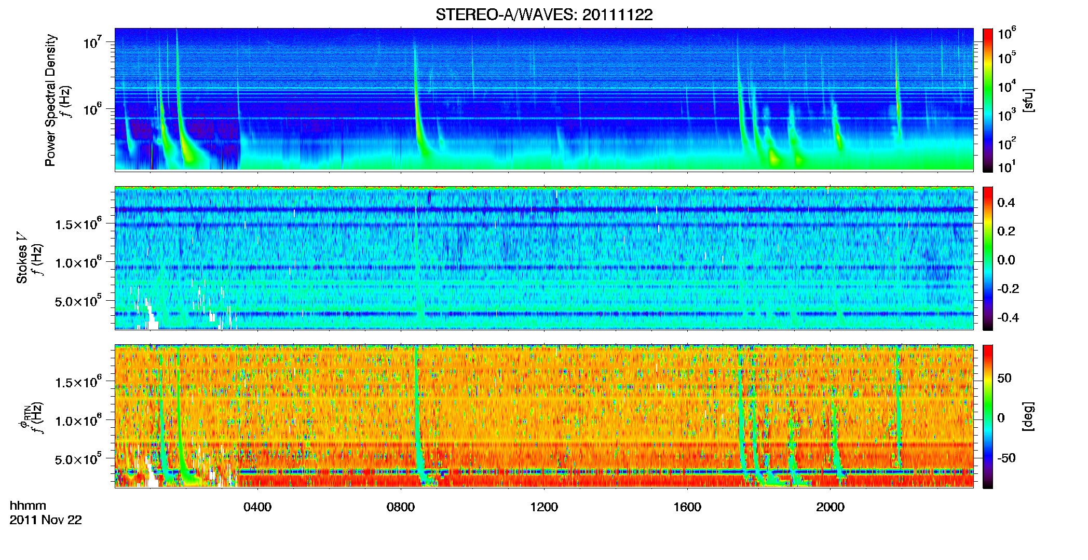1088x560 pixels.
Task: Click the Power Spectral Density axis label
Action: 50,100
